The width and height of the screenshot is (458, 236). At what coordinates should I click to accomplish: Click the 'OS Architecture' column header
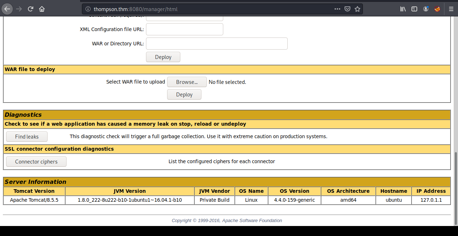click(x=348, y=191)
